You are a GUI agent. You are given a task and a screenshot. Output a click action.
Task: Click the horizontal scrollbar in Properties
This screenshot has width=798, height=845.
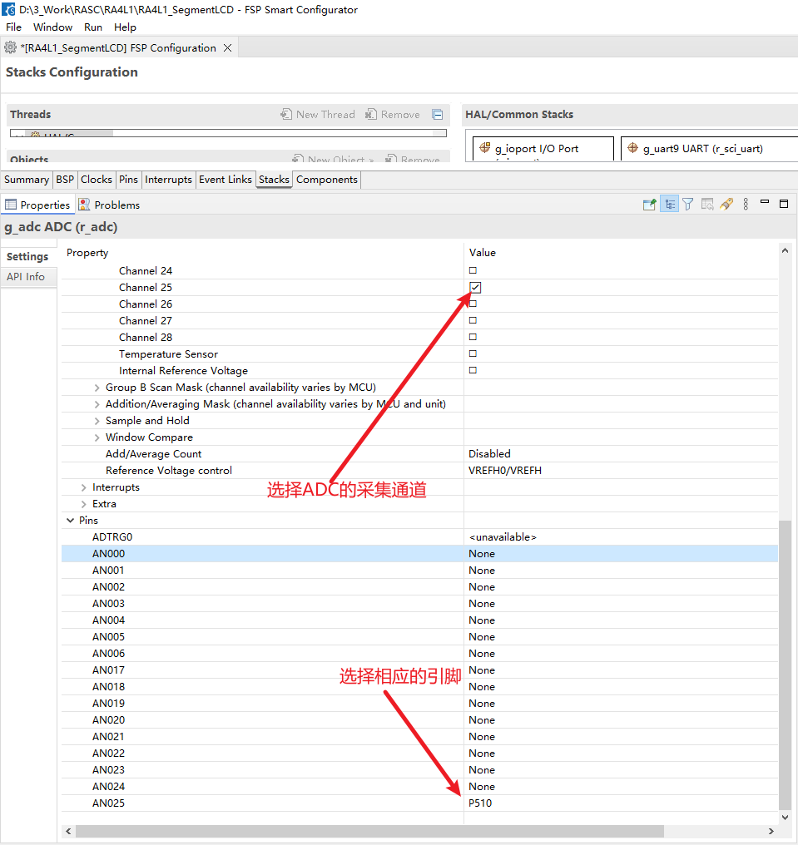tap(369, 831)
